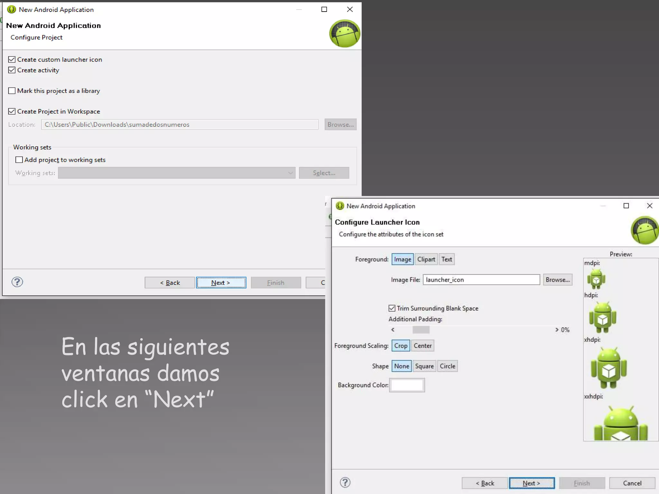The width and height of the screenshot is (659, 494).
Task: Click Next in Configure Project dialog
Action: coord(221,283)
